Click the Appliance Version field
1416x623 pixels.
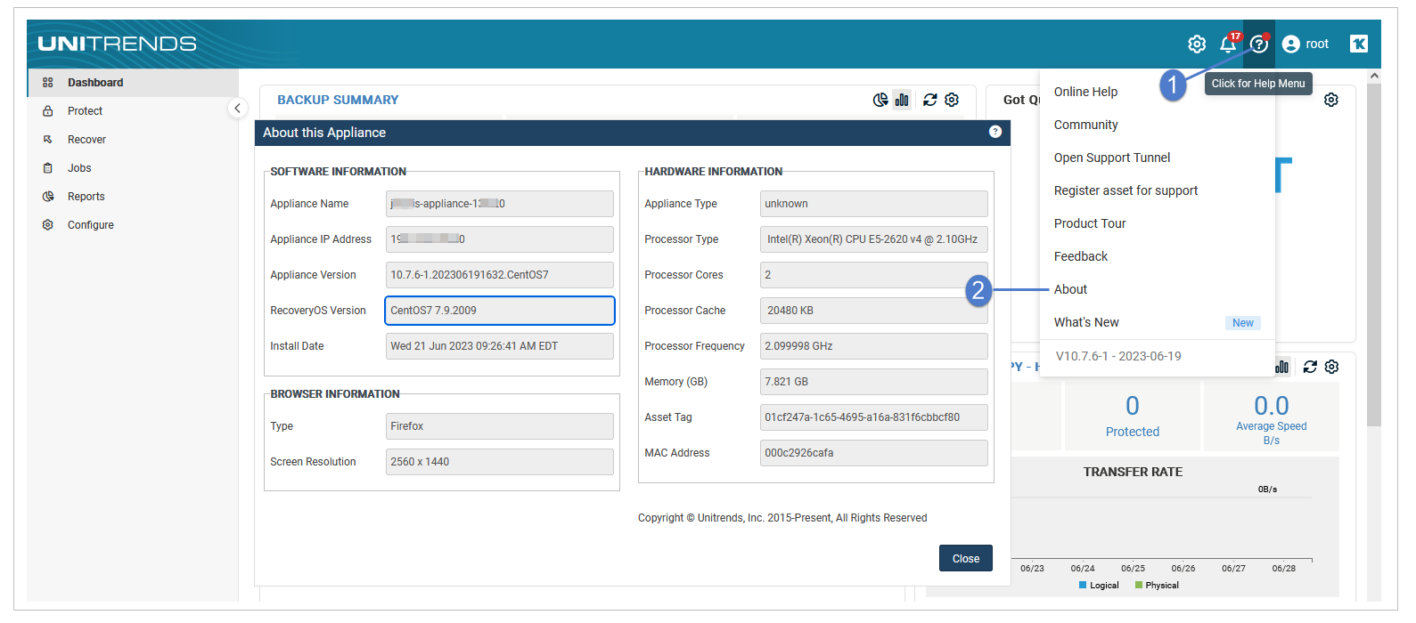[500, 275]
